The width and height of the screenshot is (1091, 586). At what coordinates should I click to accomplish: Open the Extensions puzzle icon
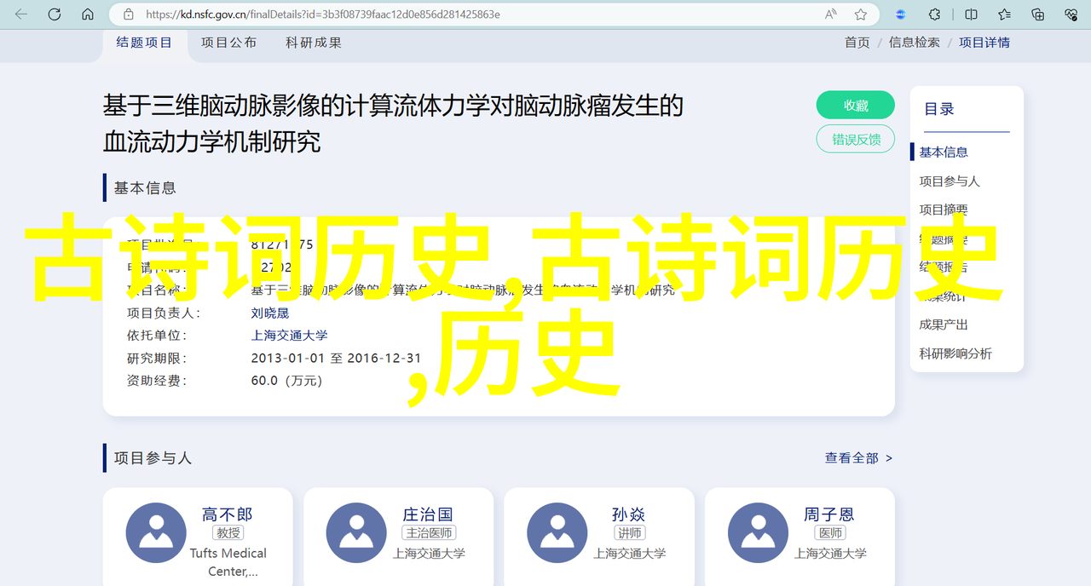coord(935,14)
